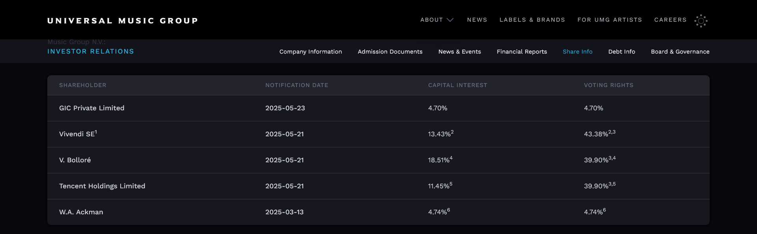
Task: Click the Notification Date column header
Action: tap(297, 85)
